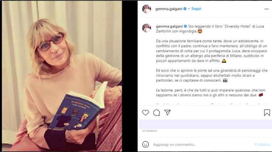Like the post with the heart icon
Screen dimensions: 272x152
coord(145,113)
